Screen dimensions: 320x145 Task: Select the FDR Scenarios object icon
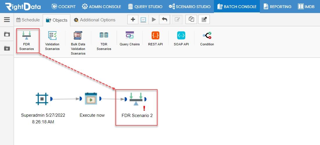coord(26,35)
